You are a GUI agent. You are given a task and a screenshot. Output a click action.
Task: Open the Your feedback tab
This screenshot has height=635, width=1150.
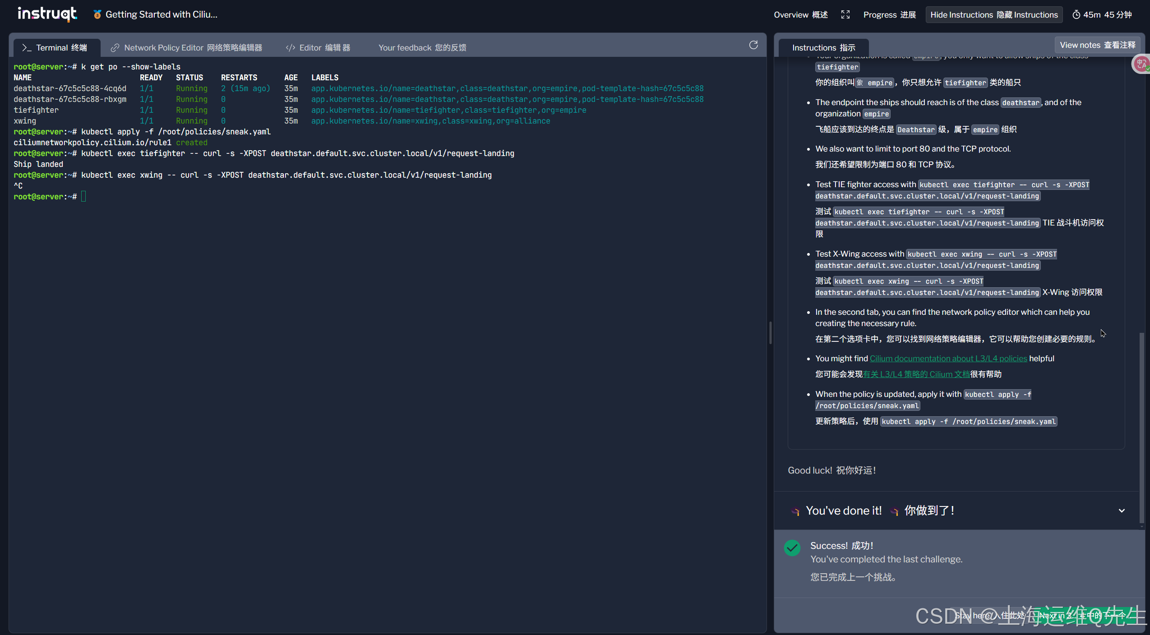click(x=422, y=48)
